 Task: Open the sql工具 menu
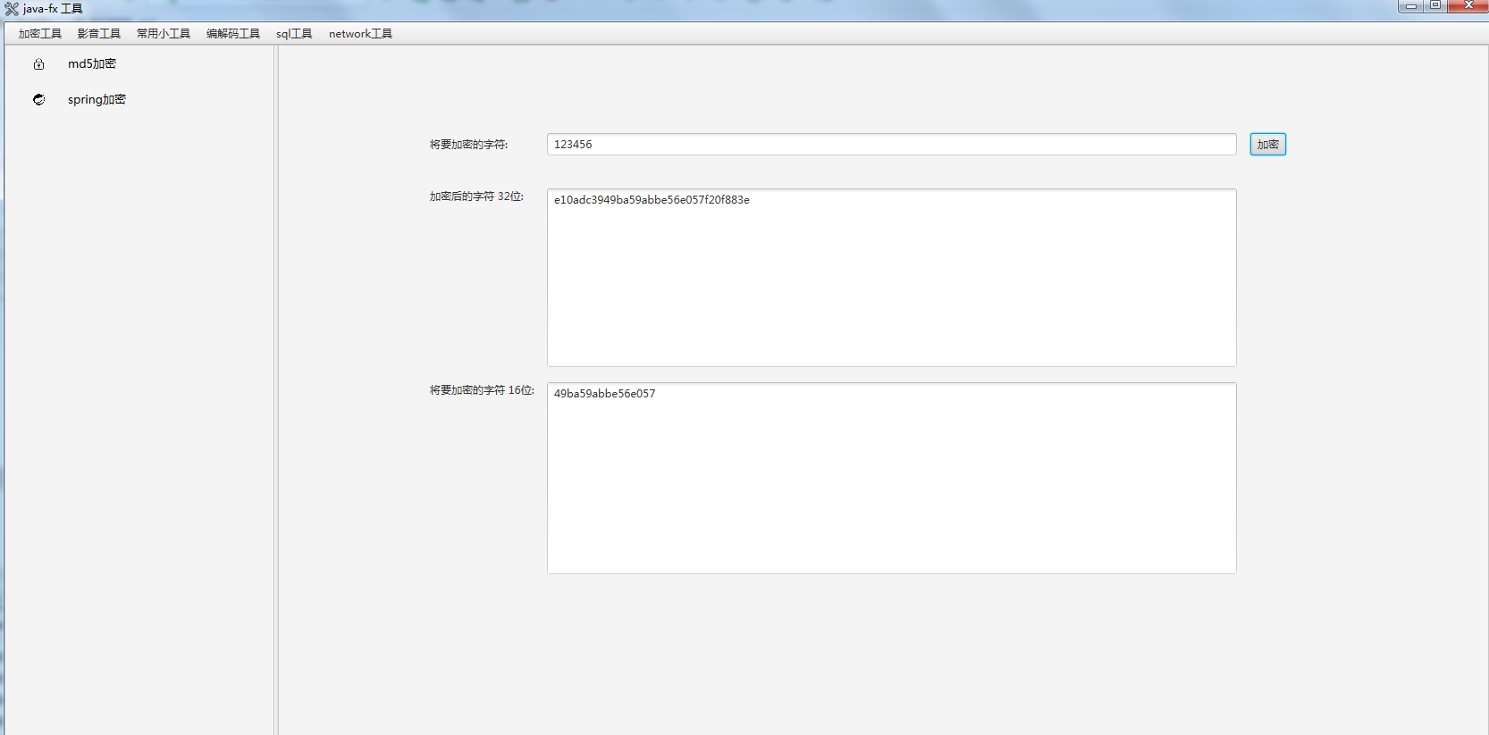294,34
